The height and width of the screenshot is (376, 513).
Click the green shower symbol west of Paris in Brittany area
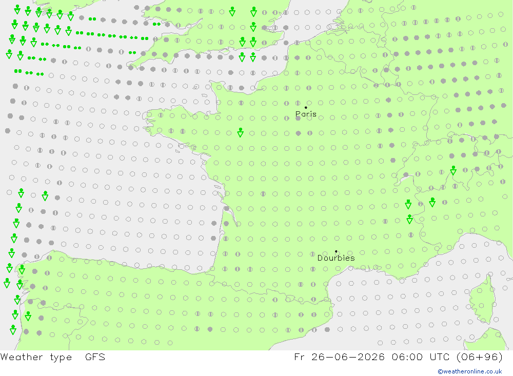click(x=241, y=132)
